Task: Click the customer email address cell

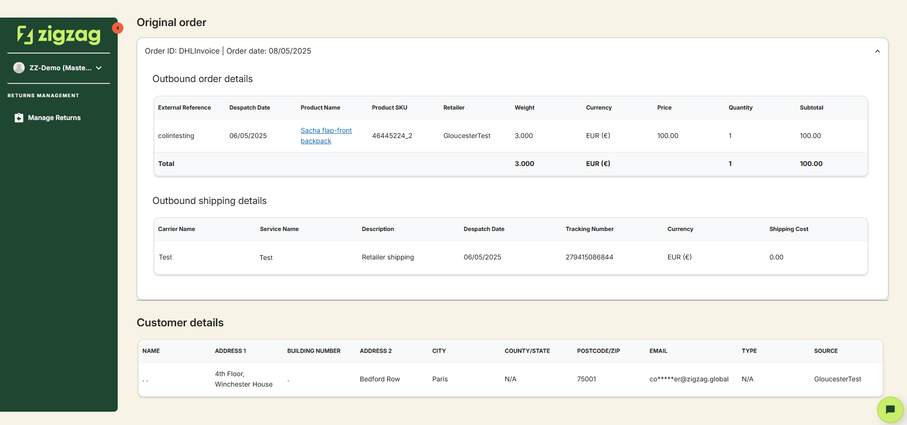Action: point(689,379)
